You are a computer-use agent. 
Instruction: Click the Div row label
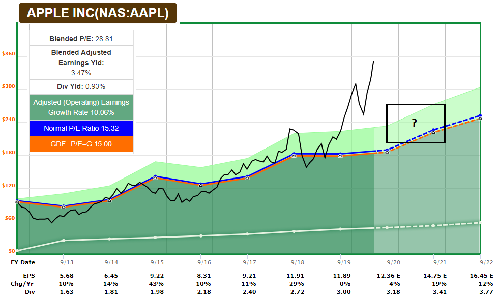(30, 292)
